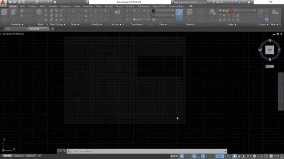Click the S compass point on ViewCube

pos(270,60)
